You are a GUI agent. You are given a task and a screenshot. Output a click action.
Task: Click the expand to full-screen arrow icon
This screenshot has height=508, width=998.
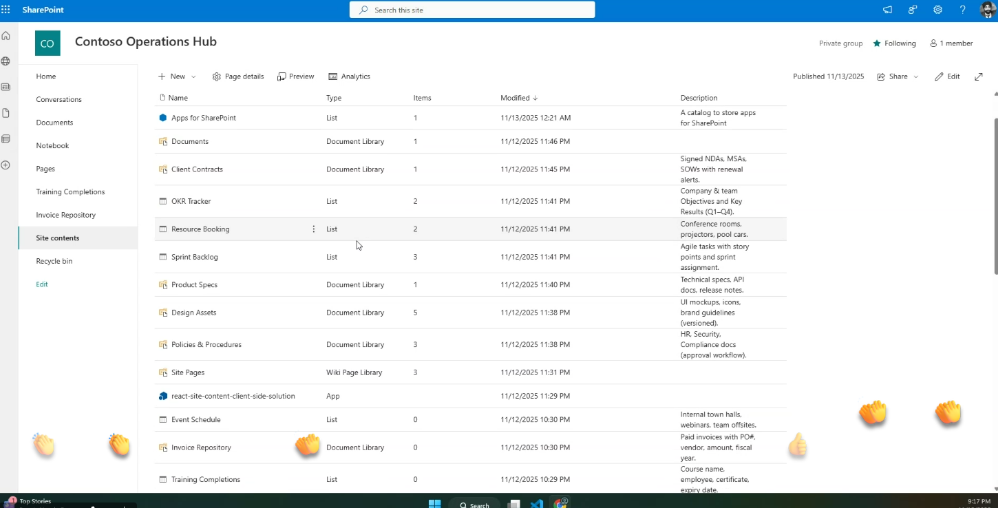[x=979, y=76]
